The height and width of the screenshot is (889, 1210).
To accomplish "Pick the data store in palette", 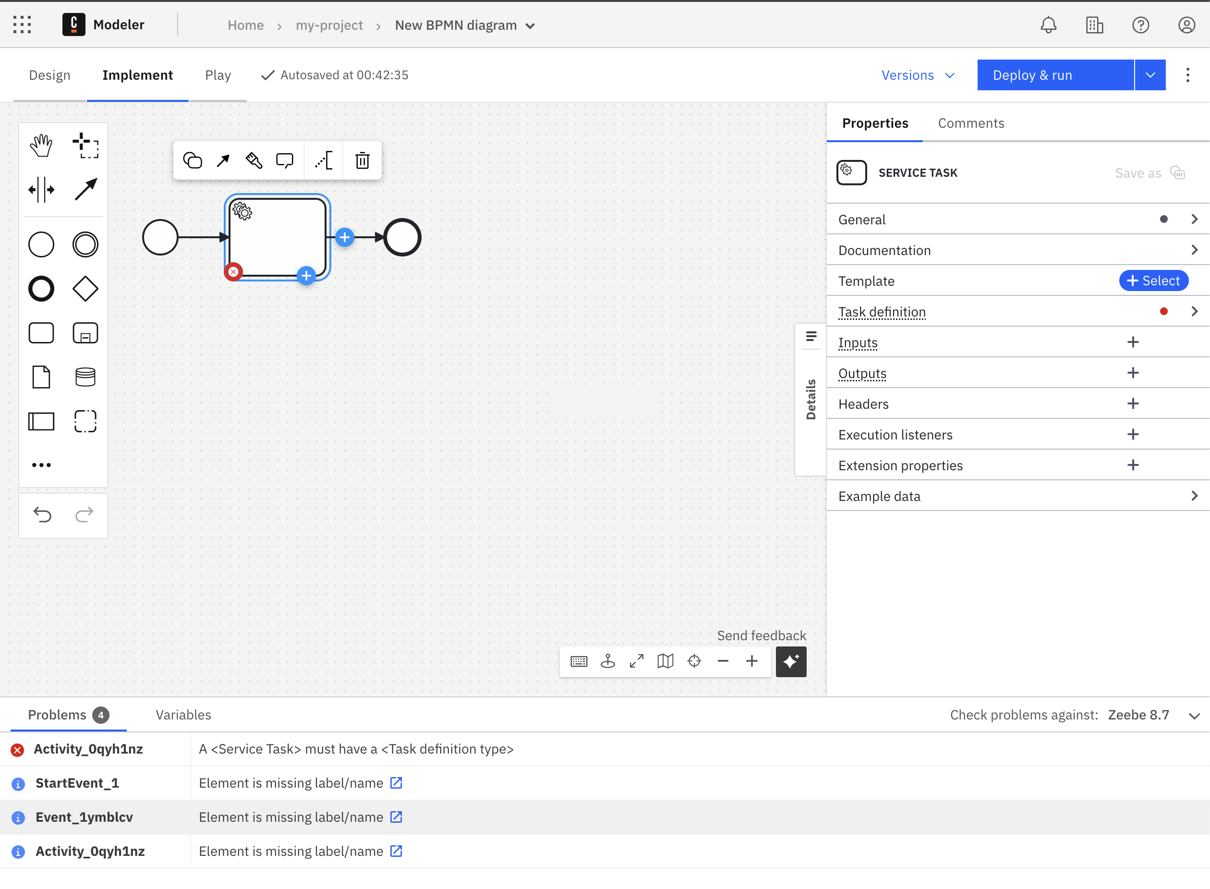I will point(85,377).
